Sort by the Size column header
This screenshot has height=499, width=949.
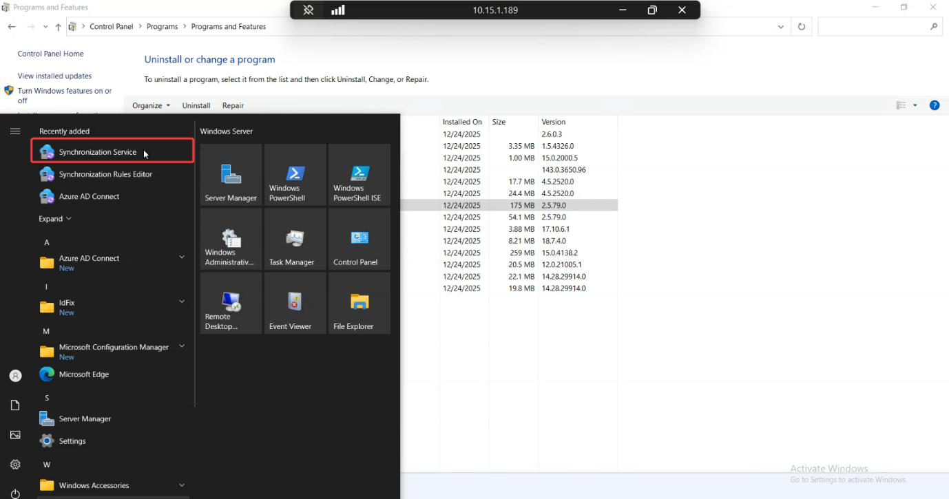click(513, 122)
